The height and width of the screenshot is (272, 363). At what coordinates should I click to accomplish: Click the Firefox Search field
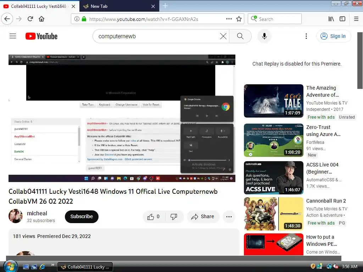(x=275, y=19)
